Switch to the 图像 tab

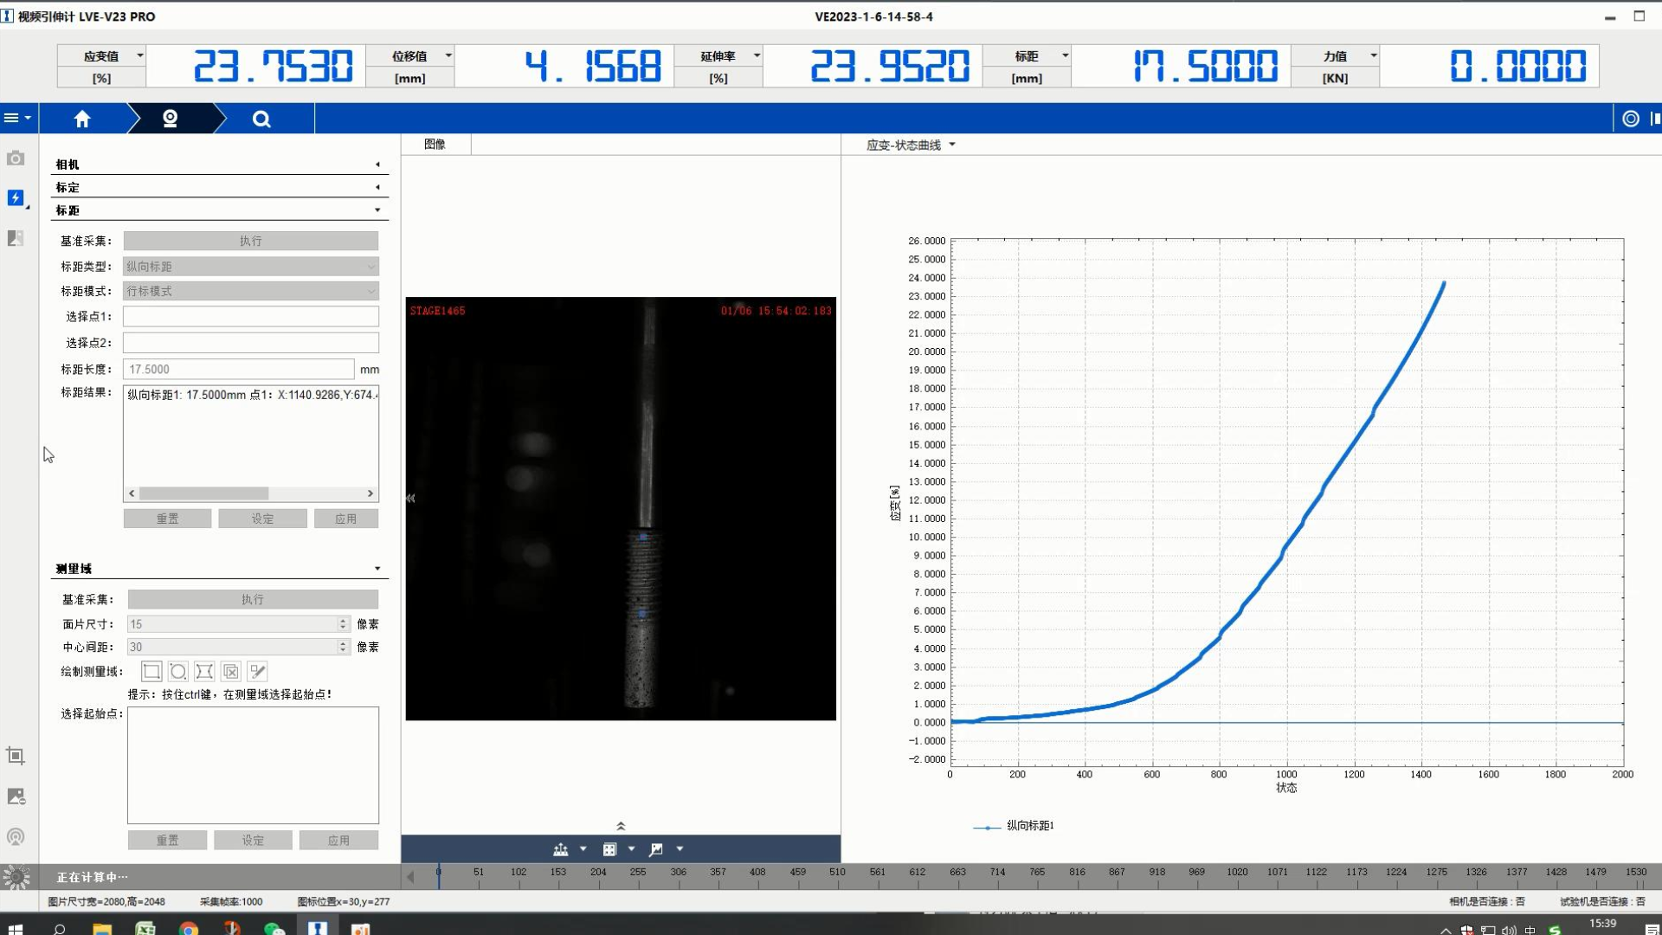click(x=435, y=145)
